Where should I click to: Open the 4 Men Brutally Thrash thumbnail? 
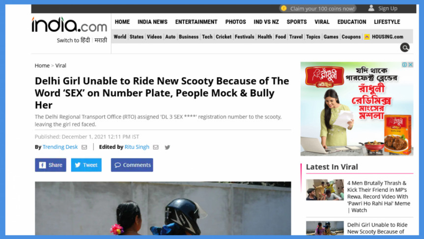(x=325, y=190)
